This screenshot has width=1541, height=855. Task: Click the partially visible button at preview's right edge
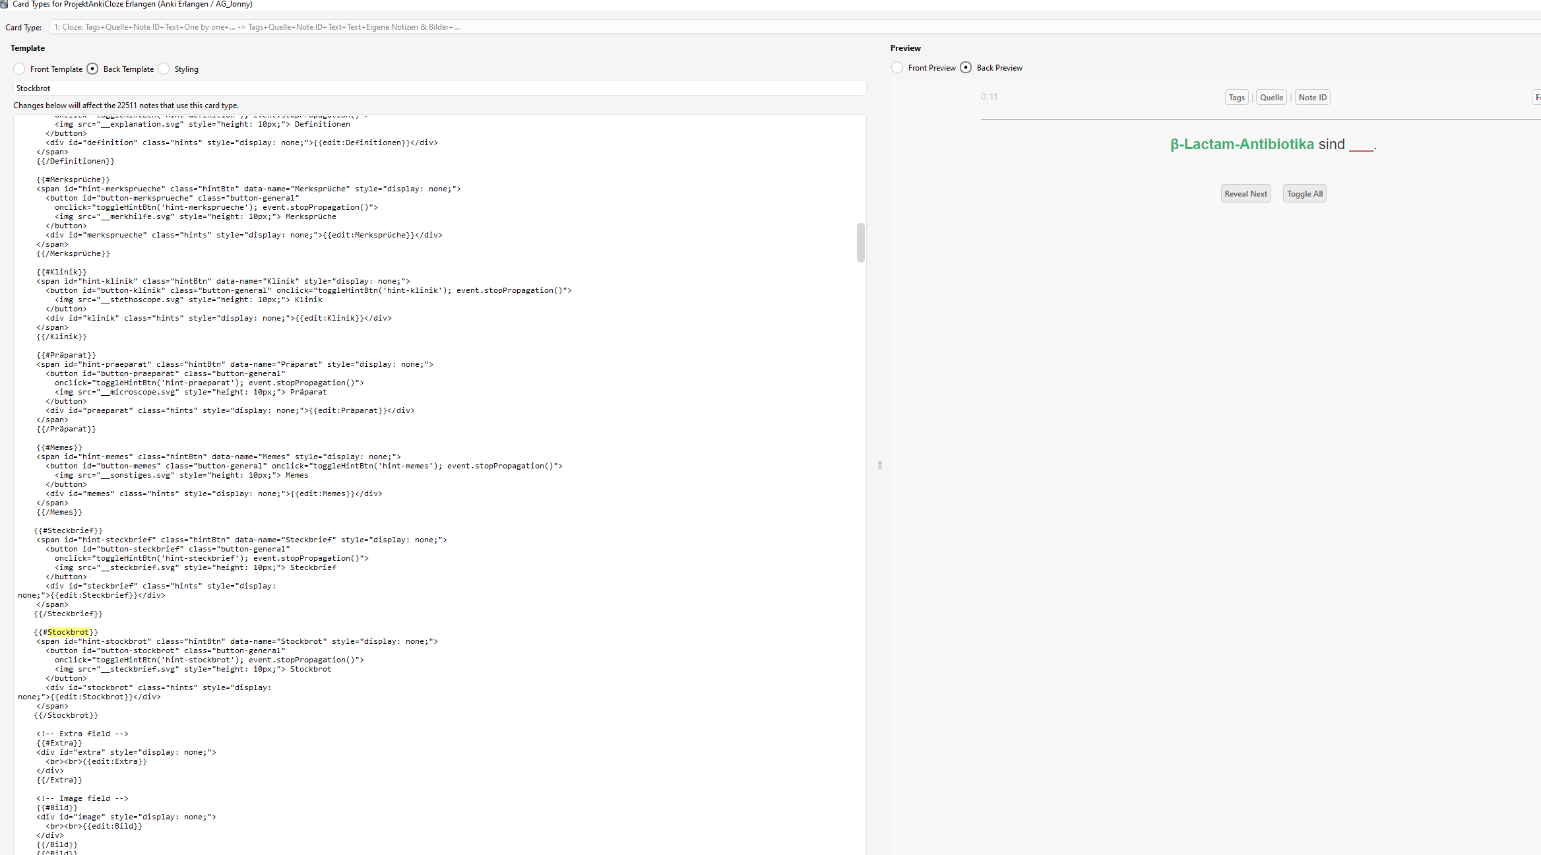1536,98
